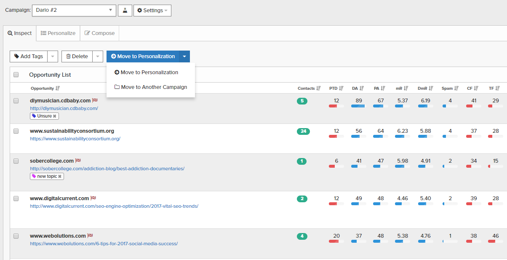507x260 pixels.
Task: Click flag icon beside diymusician.cdbaby.com
Action: point(95,101)
